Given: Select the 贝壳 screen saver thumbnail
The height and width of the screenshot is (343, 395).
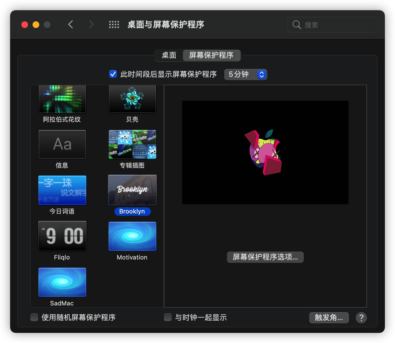Looking at the screenshot, I should [x=132, y=99].
